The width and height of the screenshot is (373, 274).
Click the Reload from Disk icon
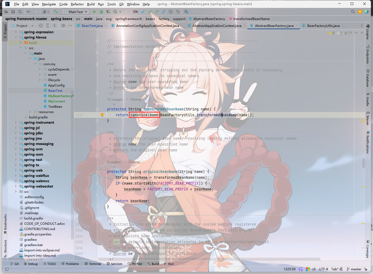coord(20,12)
